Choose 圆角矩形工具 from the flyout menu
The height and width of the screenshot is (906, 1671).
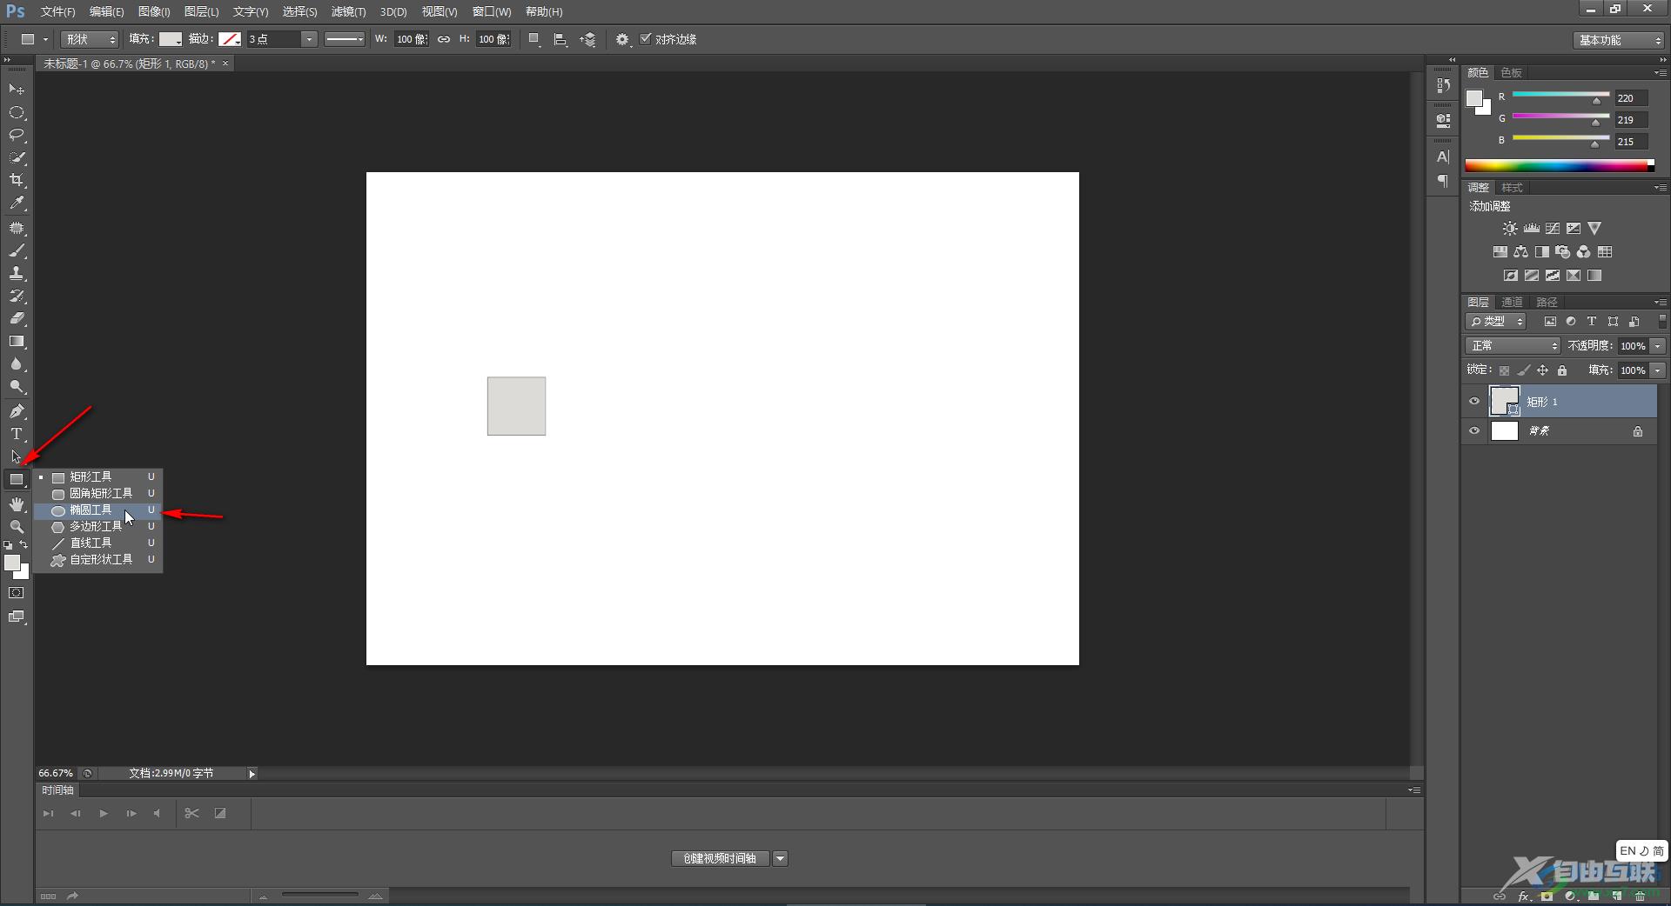98,494
